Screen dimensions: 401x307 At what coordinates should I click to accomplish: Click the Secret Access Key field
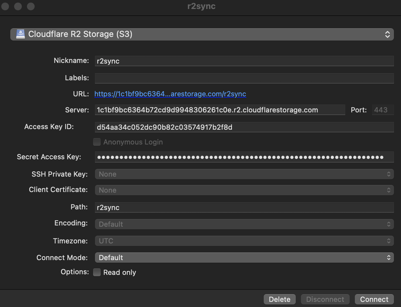coord(244,157)
